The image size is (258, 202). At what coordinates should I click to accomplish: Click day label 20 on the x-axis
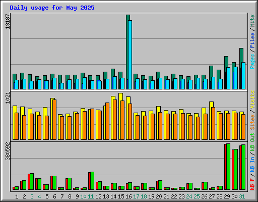[159, 196]
